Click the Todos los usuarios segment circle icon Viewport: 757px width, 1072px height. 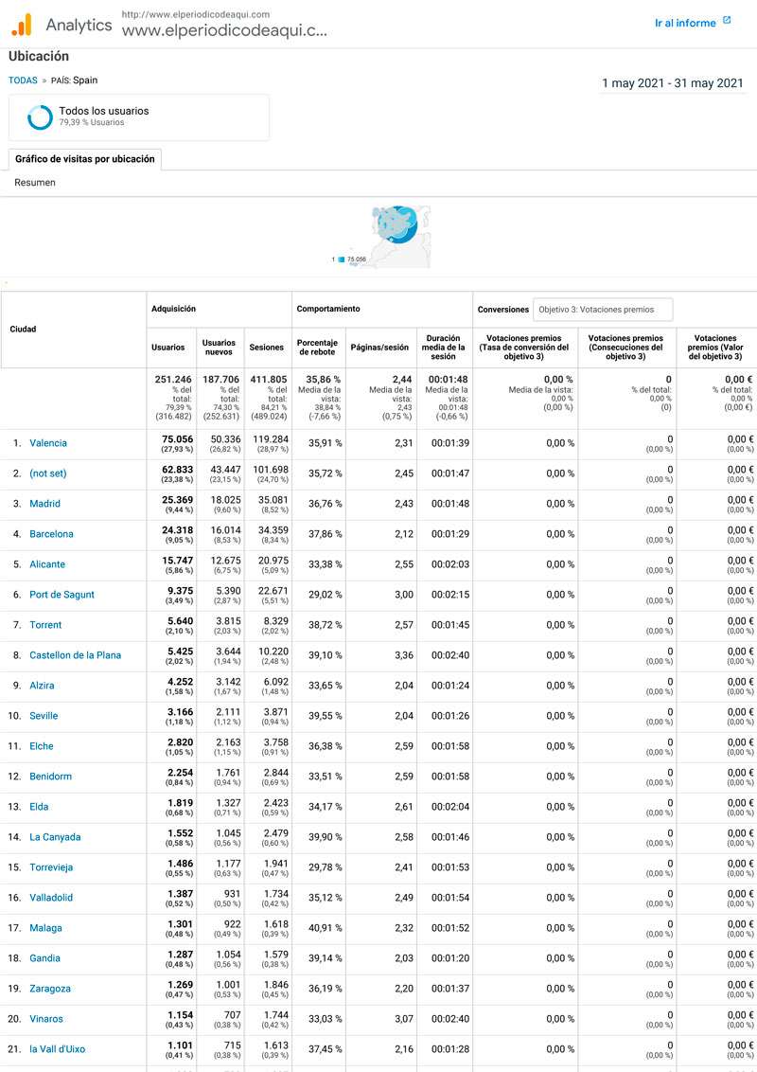tap(40, 116)
